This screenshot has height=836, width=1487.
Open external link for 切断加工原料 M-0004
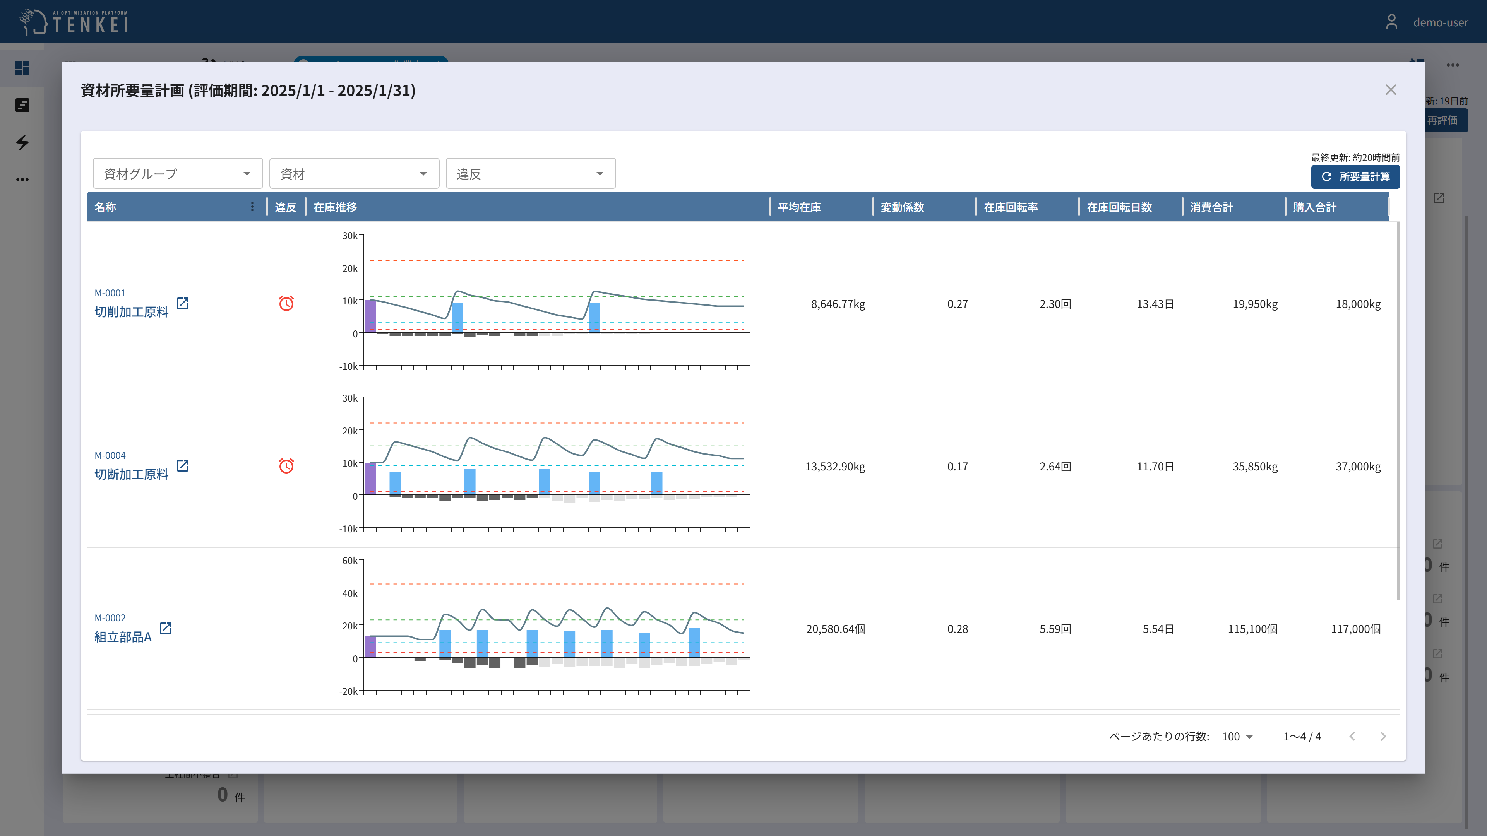click(182, 466)
